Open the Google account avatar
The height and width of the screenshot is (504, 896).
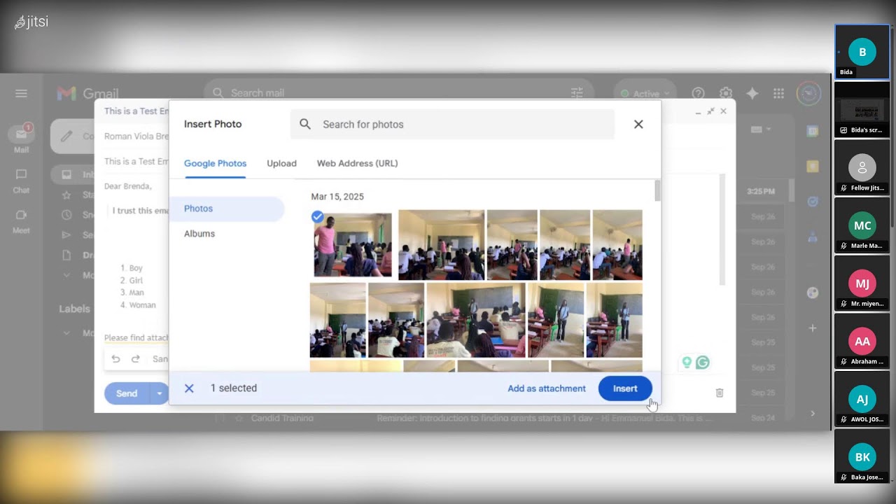(x=808, y=93)
